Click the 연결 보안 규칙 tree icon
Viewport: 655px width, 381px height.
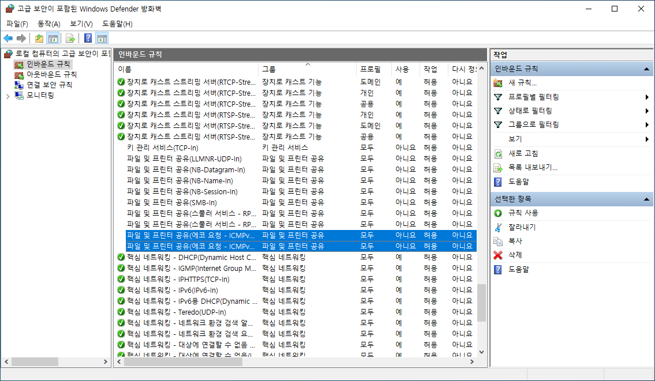(19, 85)
